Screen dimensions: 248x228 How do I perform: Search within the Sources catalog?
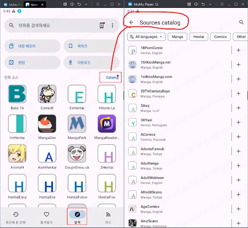tap(241, 22)
